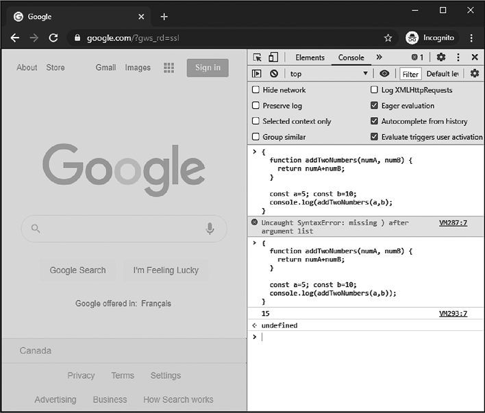Screen dimensions: 485x413
Task: Open the top JavaScript context dropdown
Action: tap(328, 74)
